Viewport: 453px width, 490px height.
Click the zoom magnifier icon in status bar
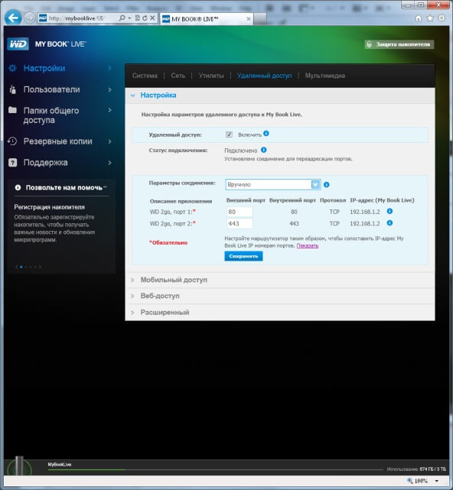[x=410, y=481]
